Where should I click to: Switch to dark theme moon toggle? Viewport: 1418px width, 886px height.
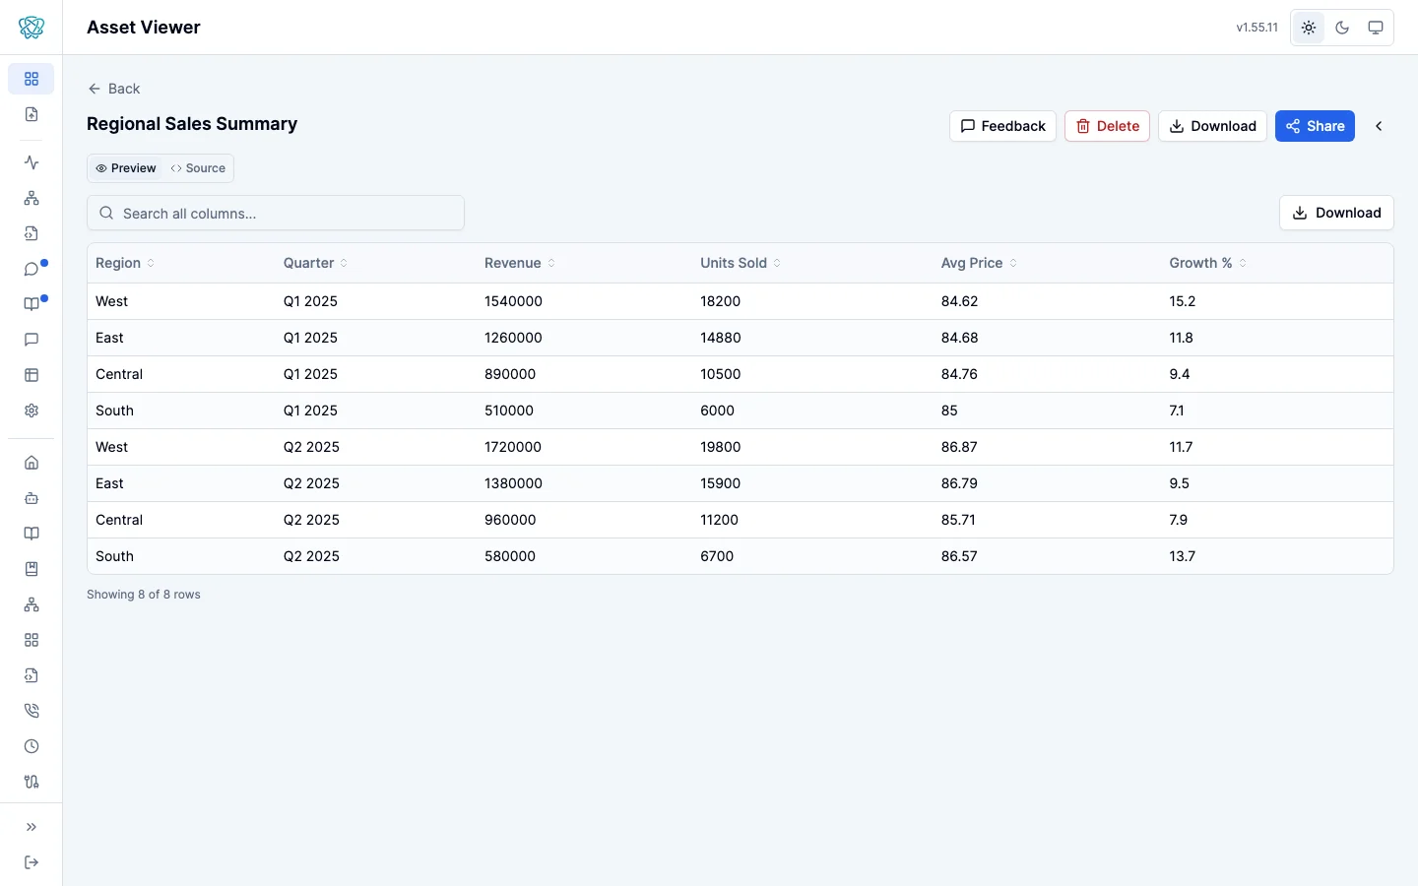(1342, 28)
